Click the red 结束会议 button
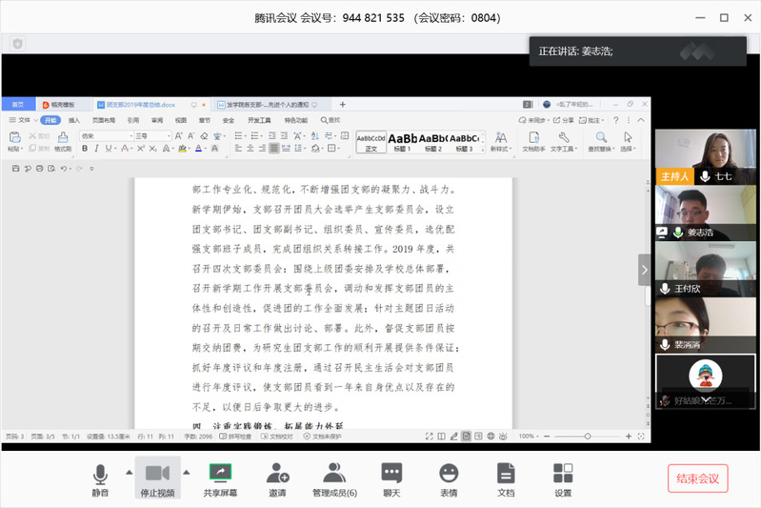761x508 pixels. pyautogui.click(x=697, y=478)
